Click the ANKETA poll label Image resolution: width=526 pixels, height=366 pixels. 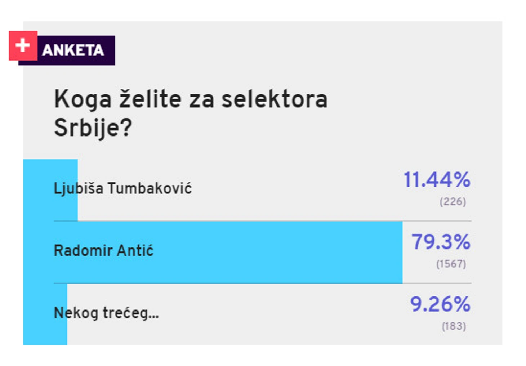(x=73, y=50)
